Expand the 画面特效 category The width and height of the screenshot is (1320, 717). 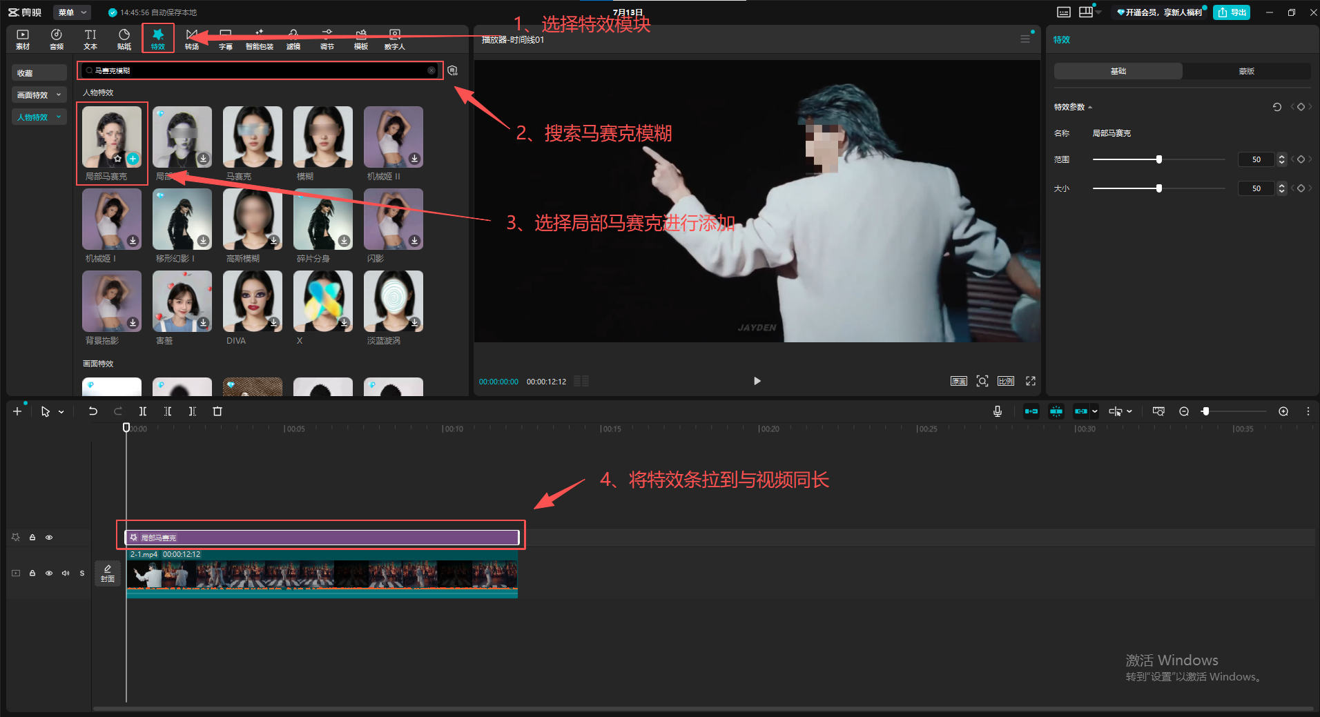(39, 95)
